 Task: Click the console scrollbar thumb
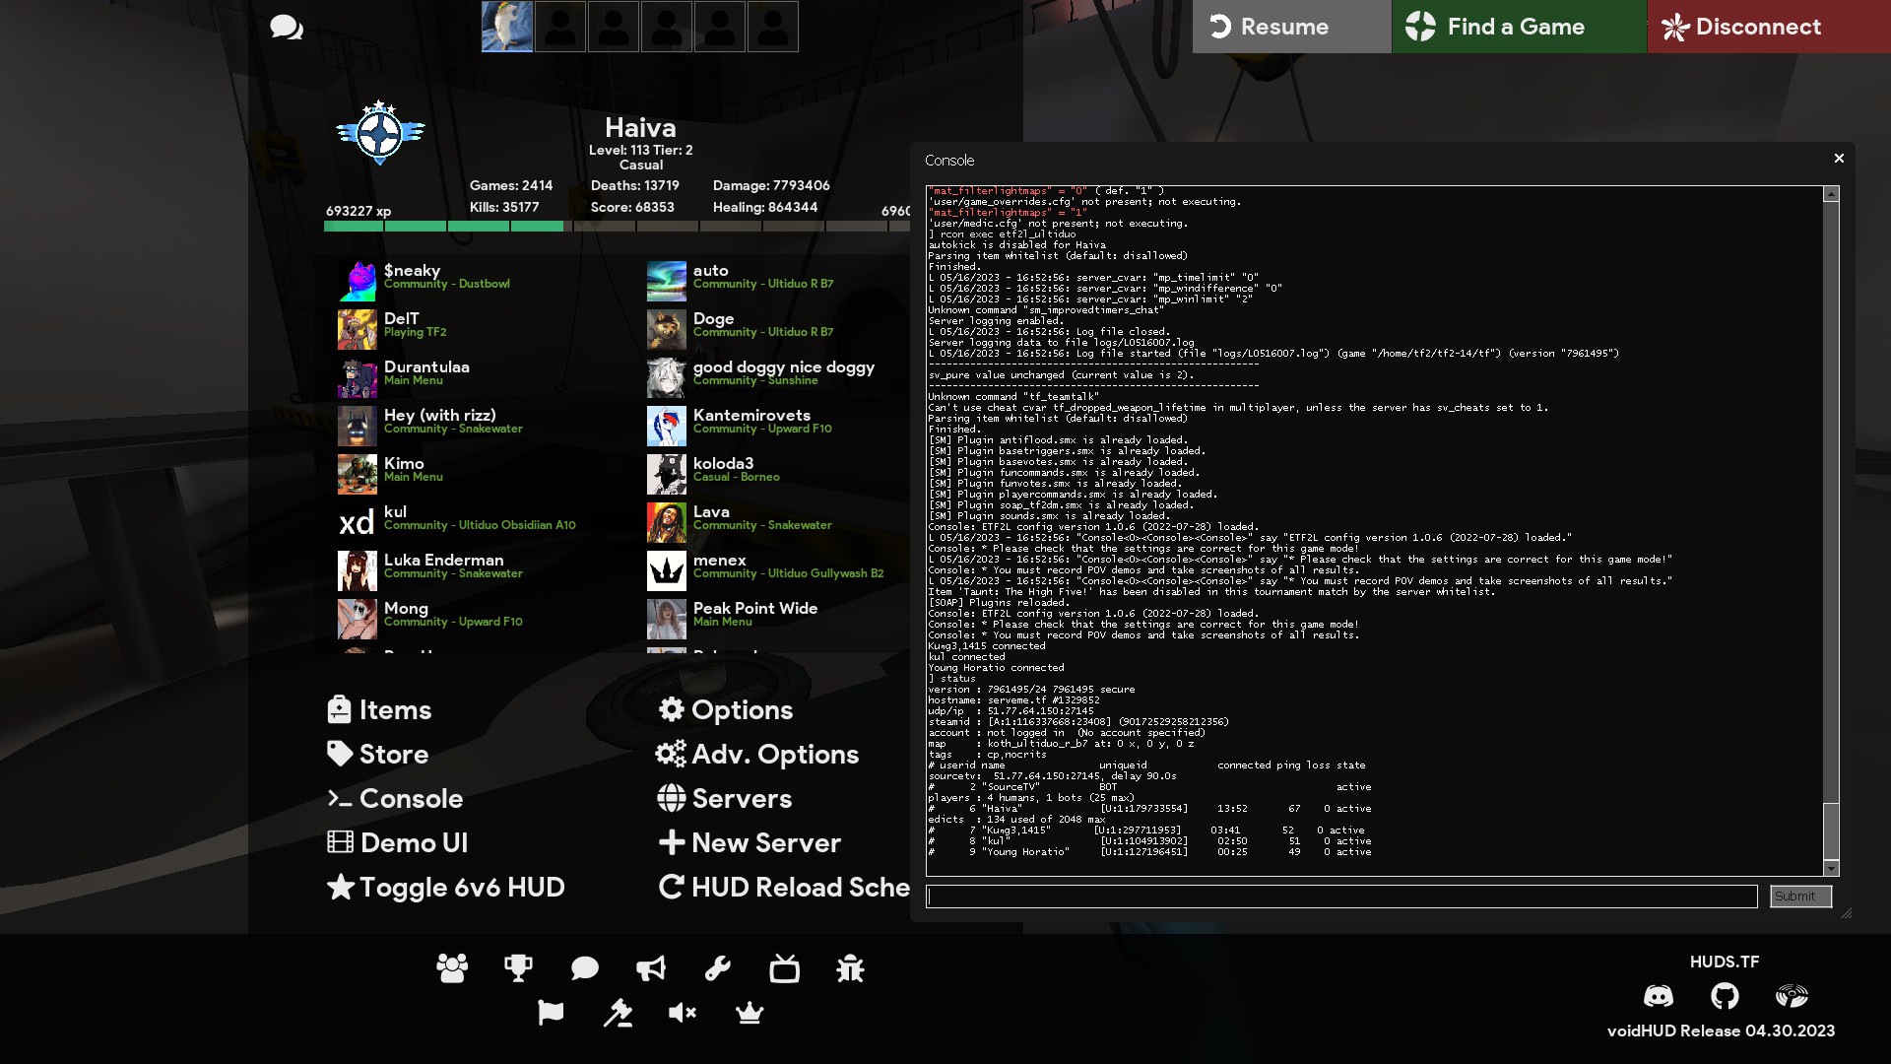pyautogui.click(x=1831, y=831)
